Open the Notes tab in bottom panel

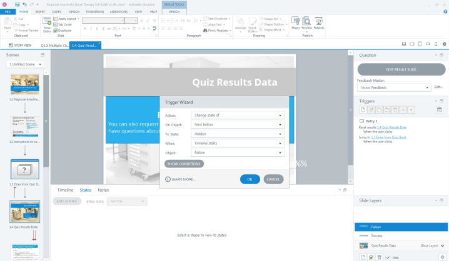[x=103, y=190]
